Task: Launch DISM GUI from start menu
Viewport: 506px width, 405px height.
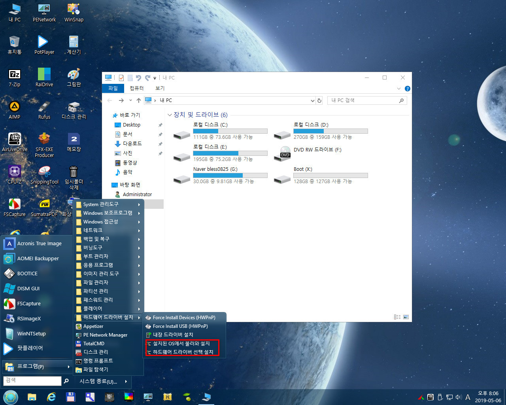Action: 36,289
